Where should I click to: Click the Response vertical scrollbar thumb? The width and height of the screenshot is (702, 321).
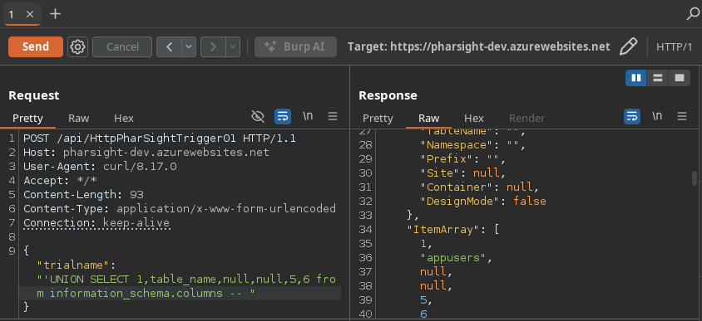click(x=695, y=178)
